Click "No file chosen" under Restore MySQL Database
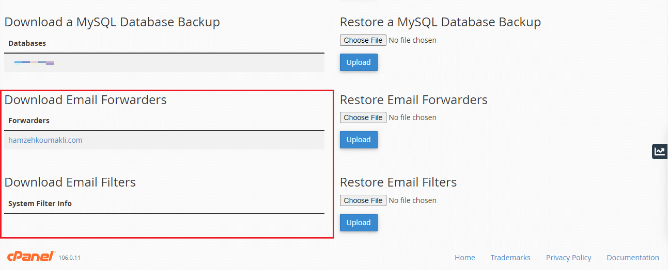The image size is (668, 270). [412, 40]
